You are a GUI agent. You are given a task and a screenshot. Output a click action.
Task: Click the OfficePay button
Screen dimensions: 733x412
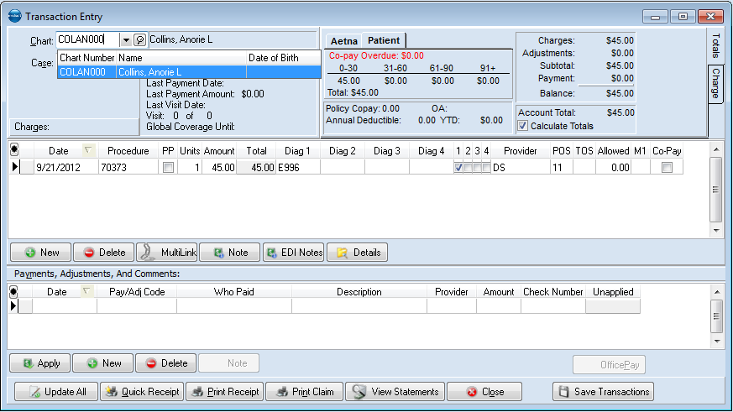click(x=609, y=365)
